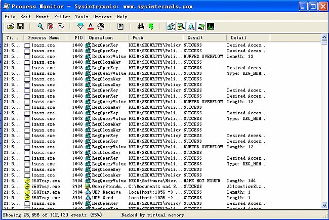Image resolution: width=329 pixels, height=220 pixels.
Task: Click the Path column header
Action: pyautogui.click(x=155, y=38)
